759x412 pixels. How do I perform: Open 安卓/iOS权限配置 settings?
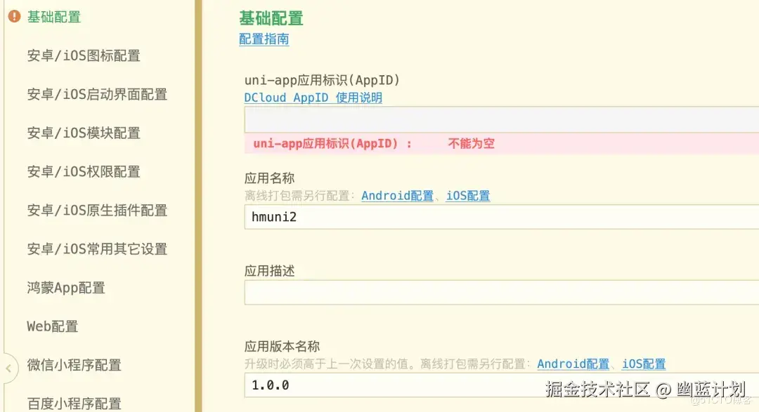pos(84,171)
